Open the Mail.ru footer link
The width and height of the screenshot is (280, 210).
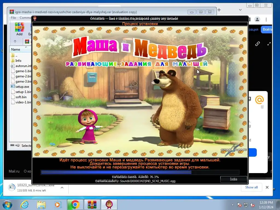pyautogui.click(x=14, y=171)
